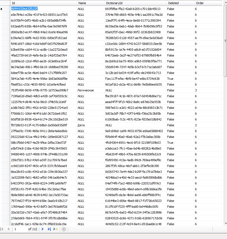Click the Name column header
Screen dimensions: 227x239
(x=90, y=3)
